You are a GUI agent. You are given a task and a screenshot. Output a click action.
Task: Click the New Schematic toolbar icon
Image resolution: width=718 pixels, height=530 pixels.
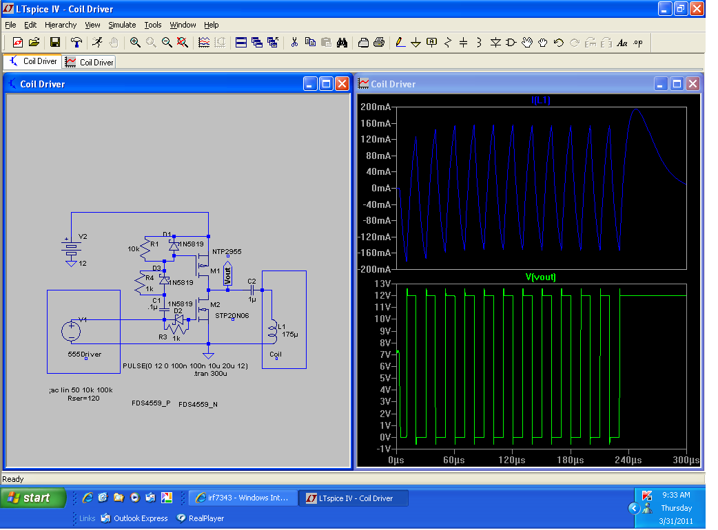(18, 43)
